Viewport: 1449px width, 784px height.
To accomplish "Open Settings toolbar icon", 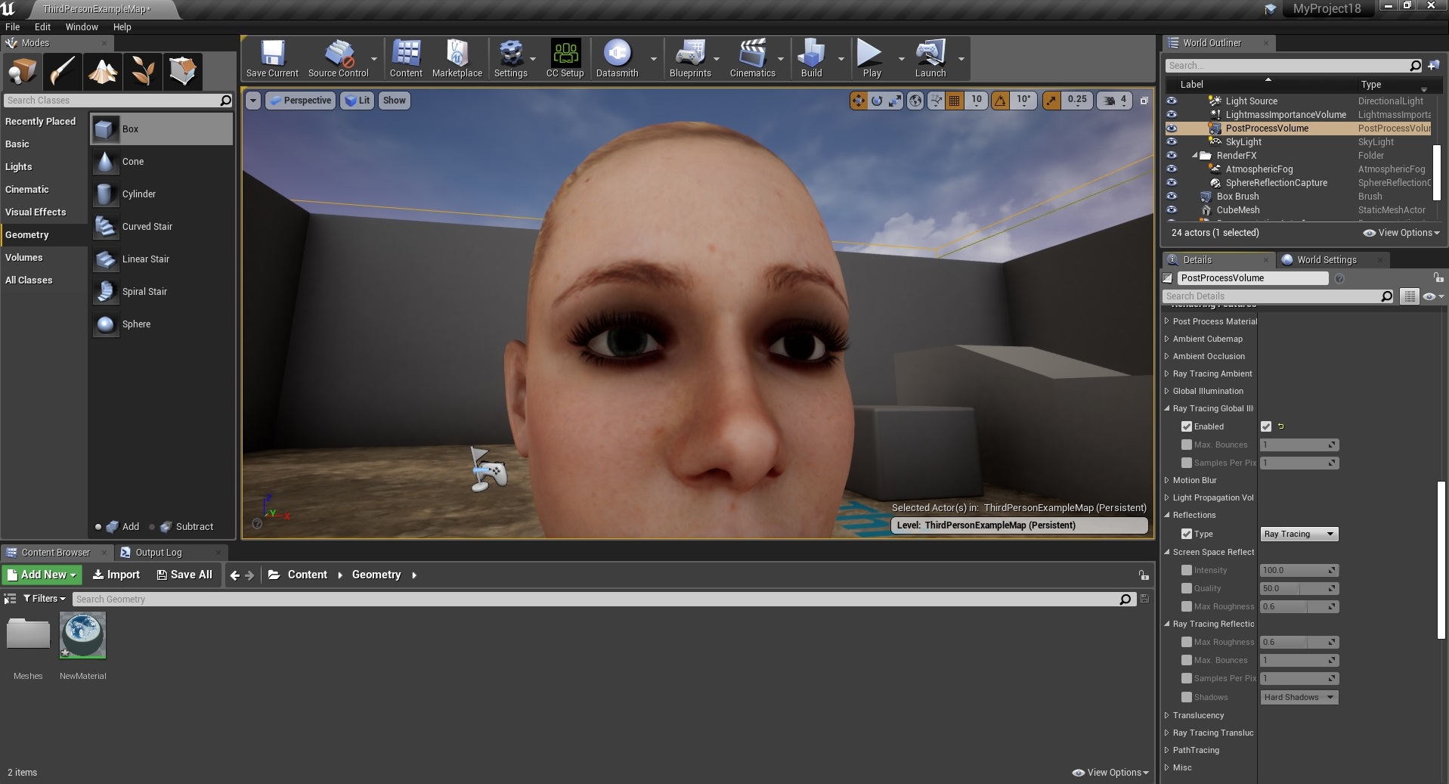I will click(511, 59).
